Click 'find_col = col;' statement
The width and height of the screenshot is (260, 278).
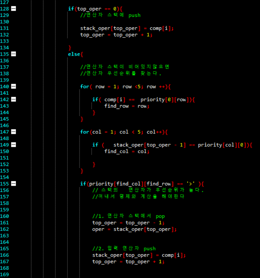click(127, 151)
